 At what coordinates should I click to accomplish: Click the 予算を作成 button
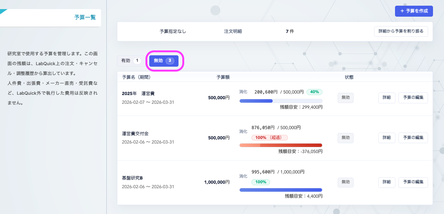tap(414, 11)
